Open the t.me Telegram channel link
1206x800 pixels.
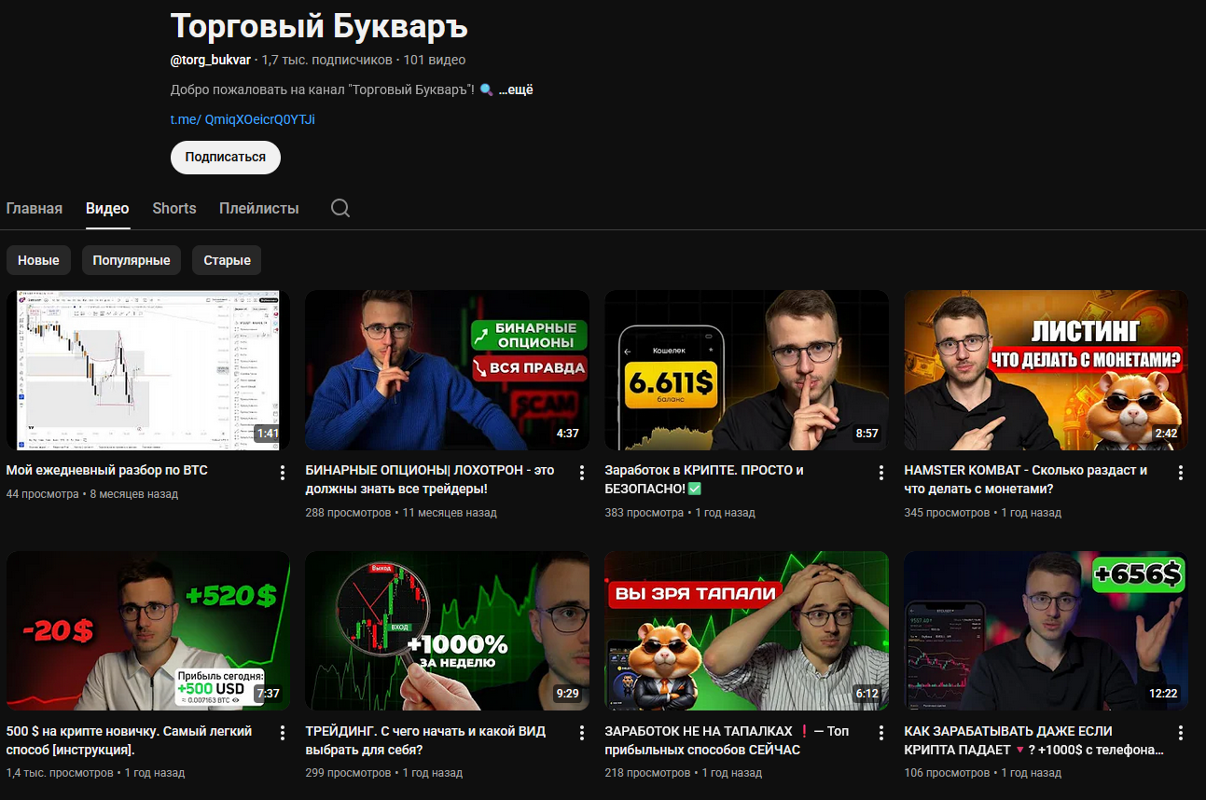click(243, 119)
